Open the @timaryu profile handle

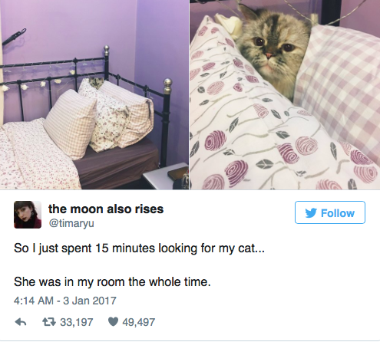click(71, 223)
